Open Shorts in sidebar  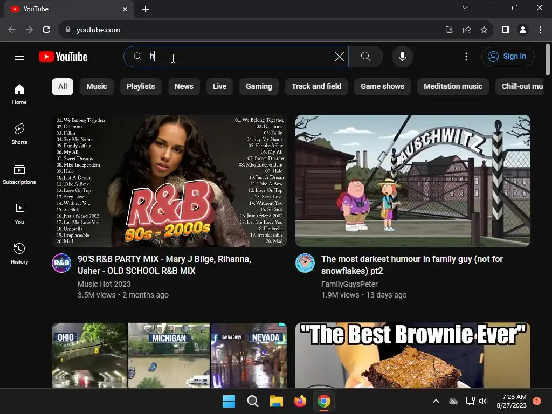pyautogui.click(x=19, y=134)
